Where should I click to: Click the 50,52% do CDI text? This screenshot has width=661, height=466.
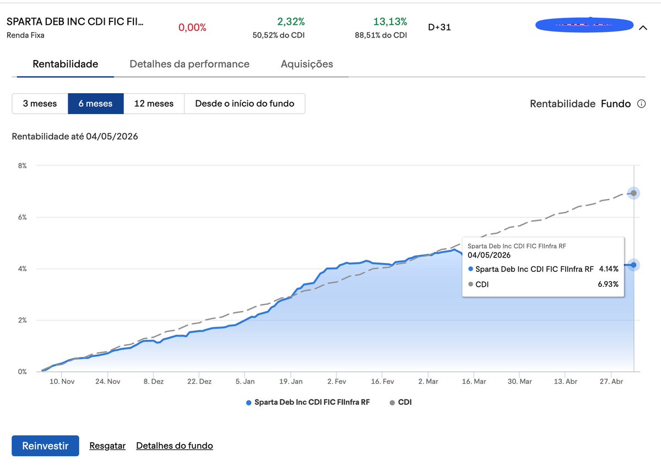point(279,35)
